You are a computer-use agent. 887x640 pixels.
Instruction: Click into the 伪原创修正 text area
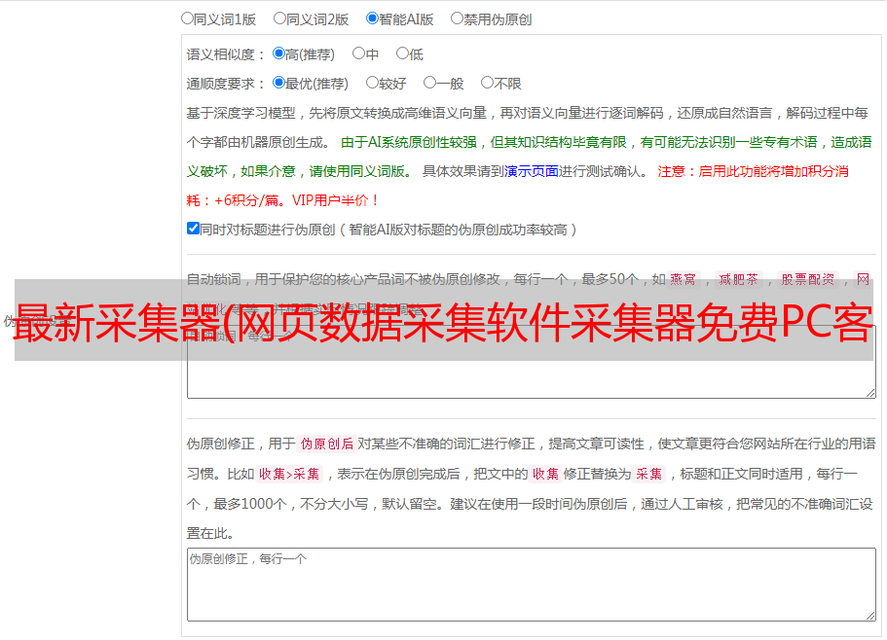[532, 585]
